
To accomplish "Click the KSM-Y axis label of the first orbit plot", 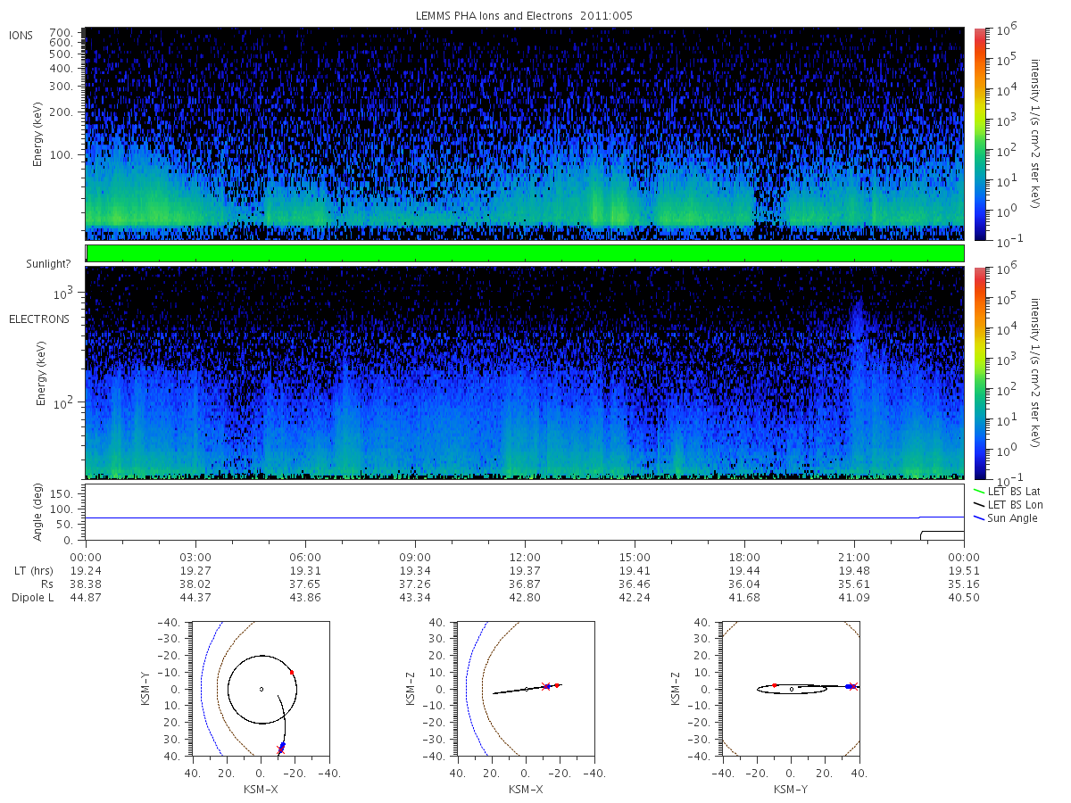I will coord(145,689).
